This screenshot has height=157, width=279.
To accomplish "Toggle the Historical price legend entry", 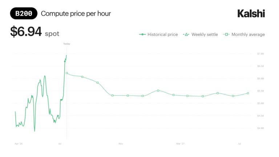I will click(x=158, y=35).
